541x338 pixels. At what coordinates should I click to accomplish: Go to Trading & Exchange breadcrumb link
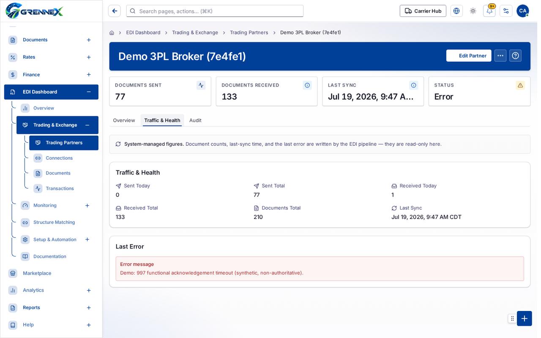[195, 33]
